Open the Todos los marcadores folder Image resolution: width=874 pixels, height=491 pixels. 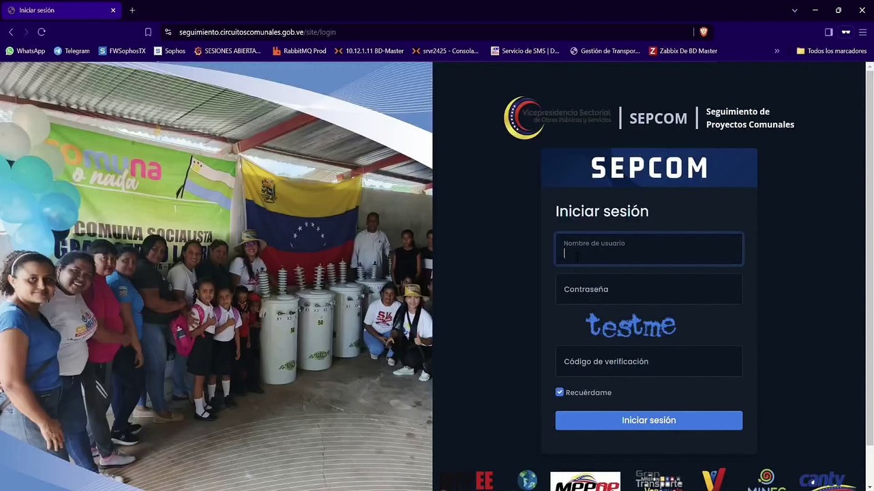pos(831,51)
